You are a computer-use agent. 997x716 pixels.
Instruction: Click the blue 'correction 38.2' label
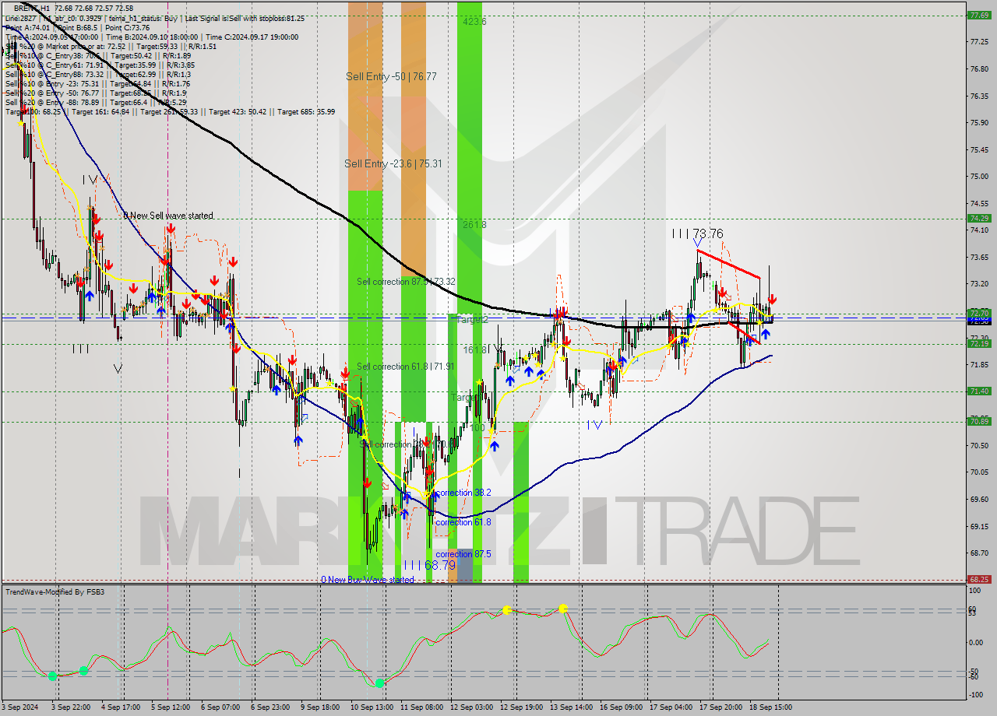463,493
